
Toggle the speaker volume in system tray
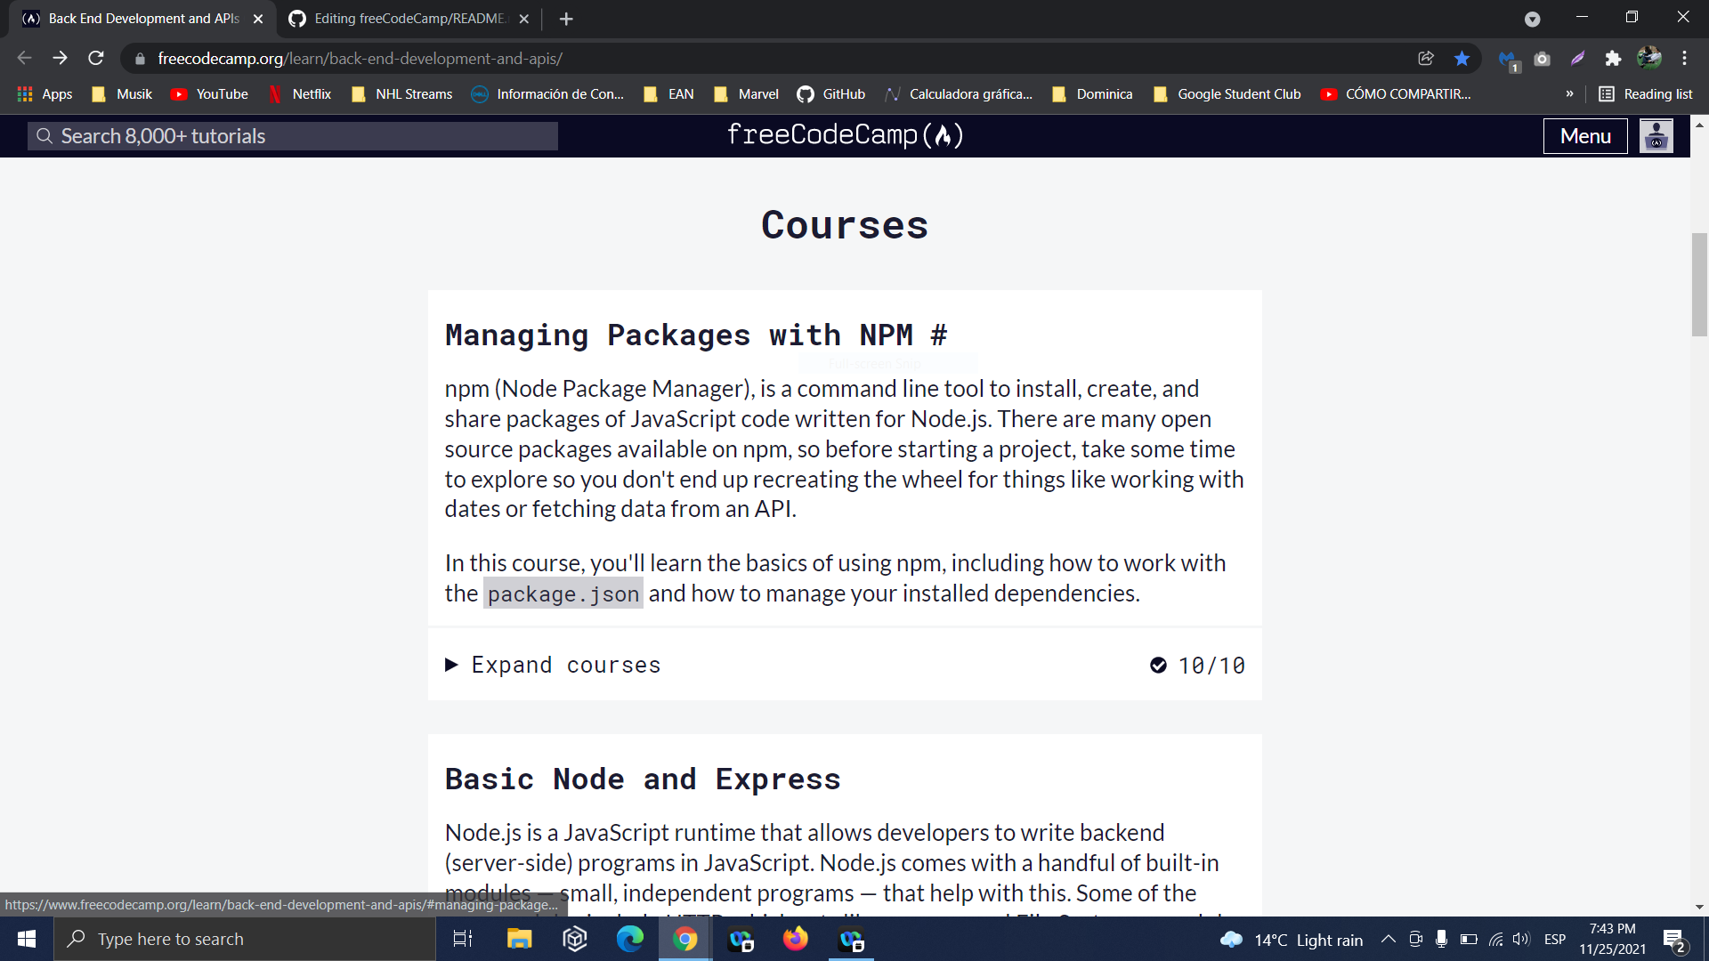(1519, 938)
